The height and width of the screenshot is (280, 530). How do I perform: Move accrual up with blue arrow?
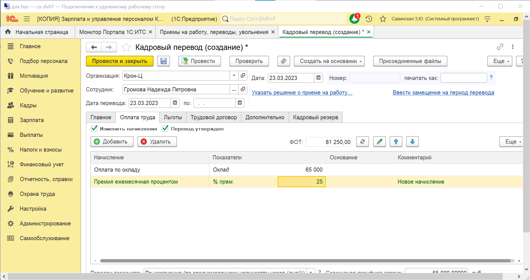396,142
